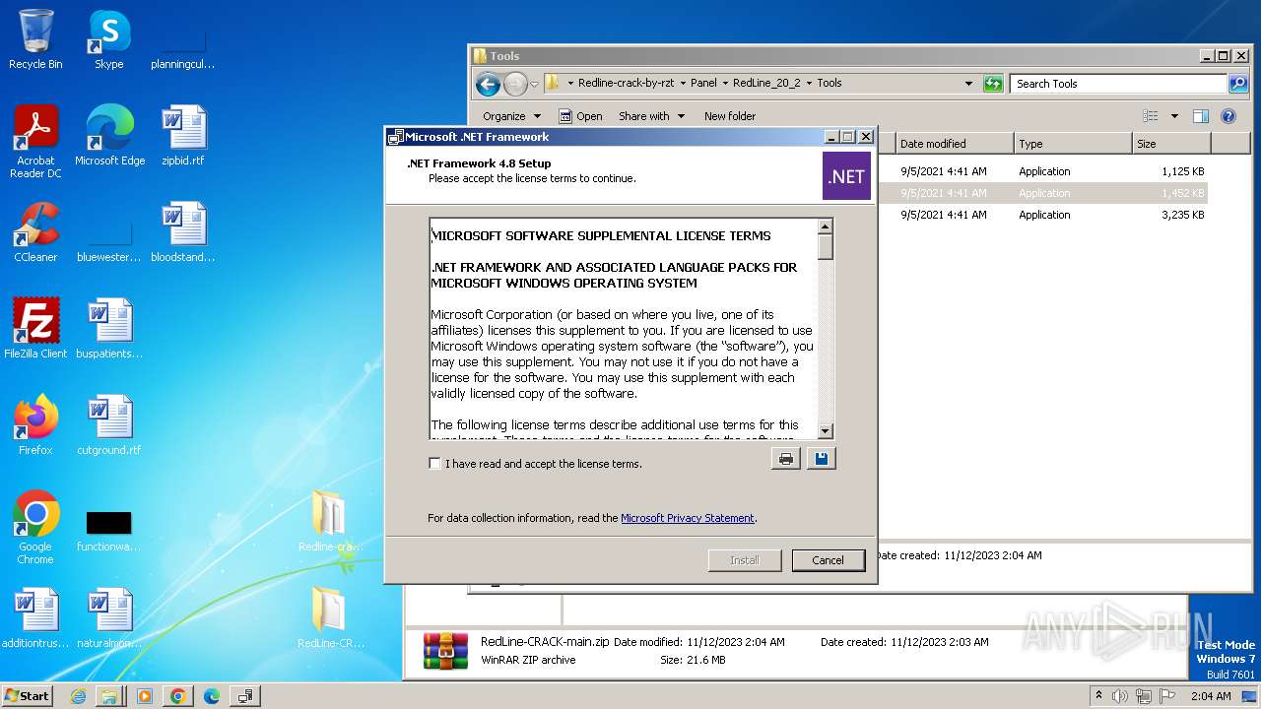Open the Organize menu
The width and height of the screenshot is (1261, 709).
511,116
